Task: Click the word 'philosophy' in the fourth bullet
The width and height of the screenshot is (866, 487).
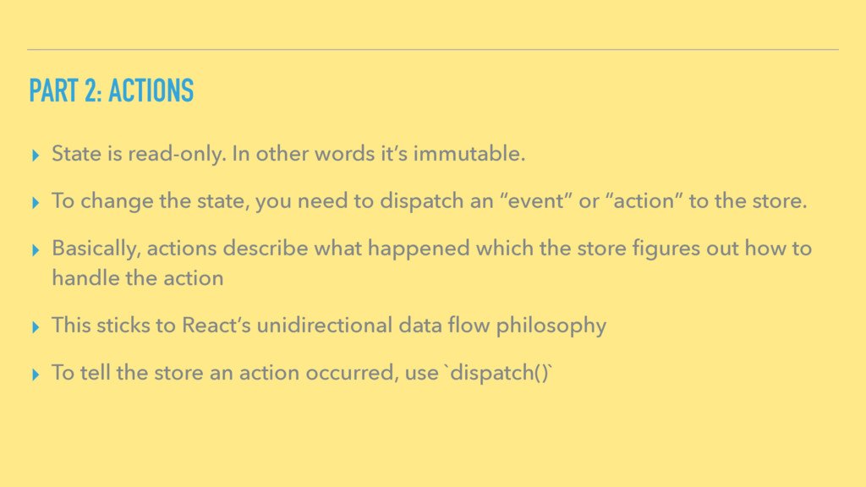Action: click(551, 326)
